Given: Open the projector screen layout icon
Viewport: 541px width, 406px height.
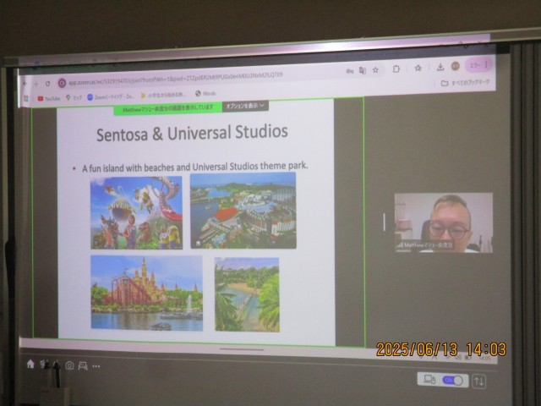Looking at the screenshot, I should [83, 366].
